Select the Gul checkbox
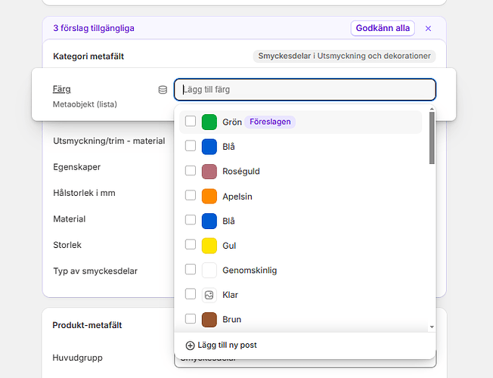The height and width of the screenshot is (378, 493). (x=191, y=245)
